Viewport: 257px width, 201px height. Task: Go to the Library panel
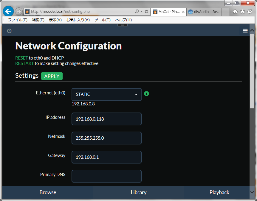click(139, 192)
